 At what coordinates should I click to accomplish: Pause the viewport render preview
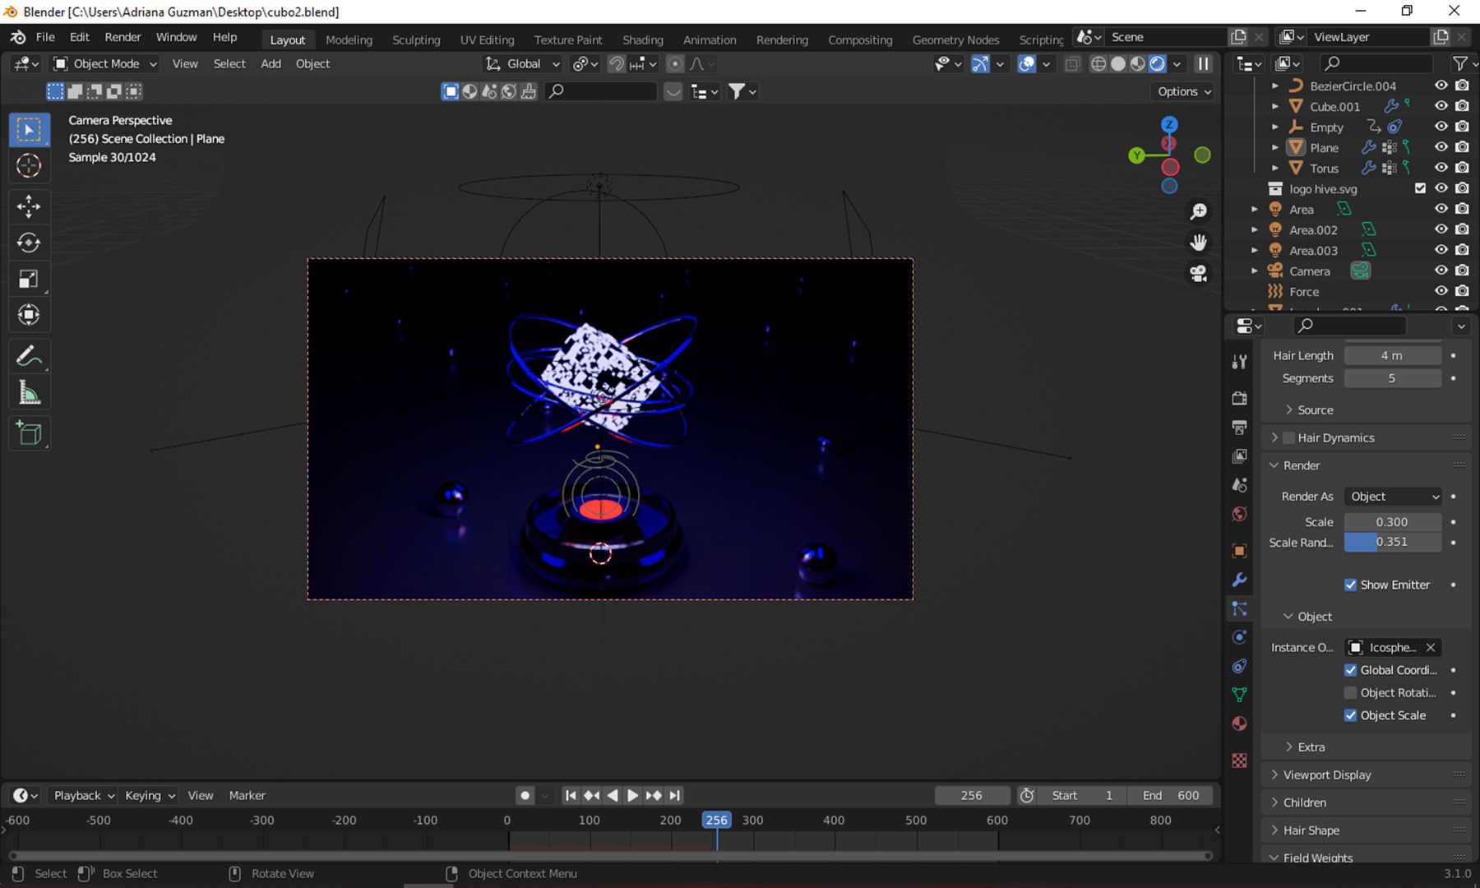[x=1204, y=63]
